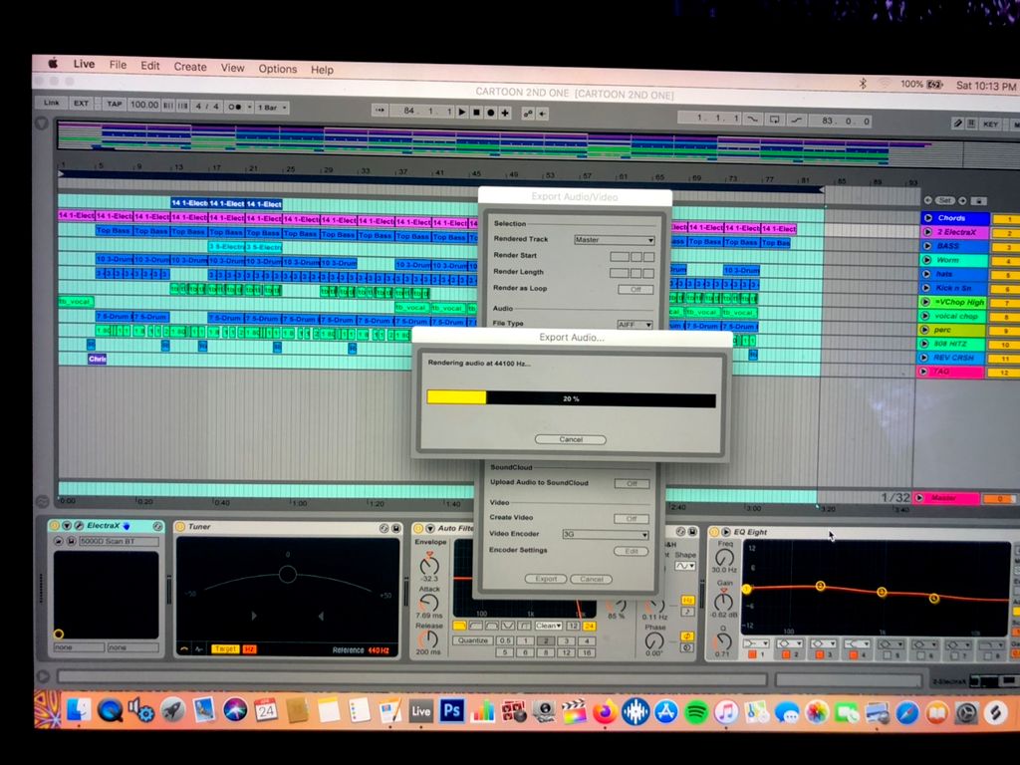Open the metronome settings dropdown arrow
Image resolution: width=1020 pixels, height=765 pixels.
click(x=249, y=108)
